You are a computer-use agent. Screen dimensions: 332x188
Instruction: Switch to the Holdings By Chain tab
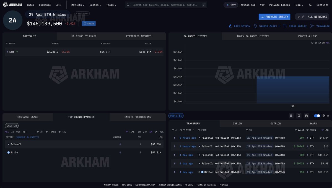84,36
